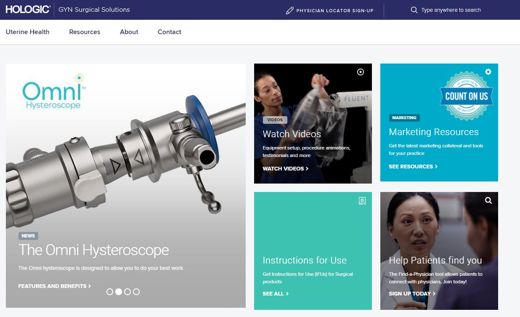Screen dimensions: 520x317
Task: Click gear icon on Marketing Resources tile
Action: point(488,72)
